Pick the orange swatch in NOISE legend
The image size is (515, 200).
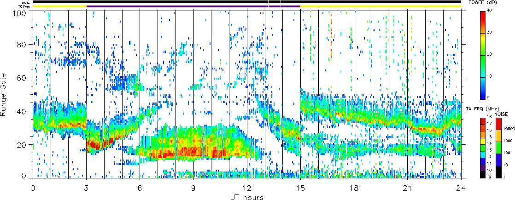click(498, 136)
